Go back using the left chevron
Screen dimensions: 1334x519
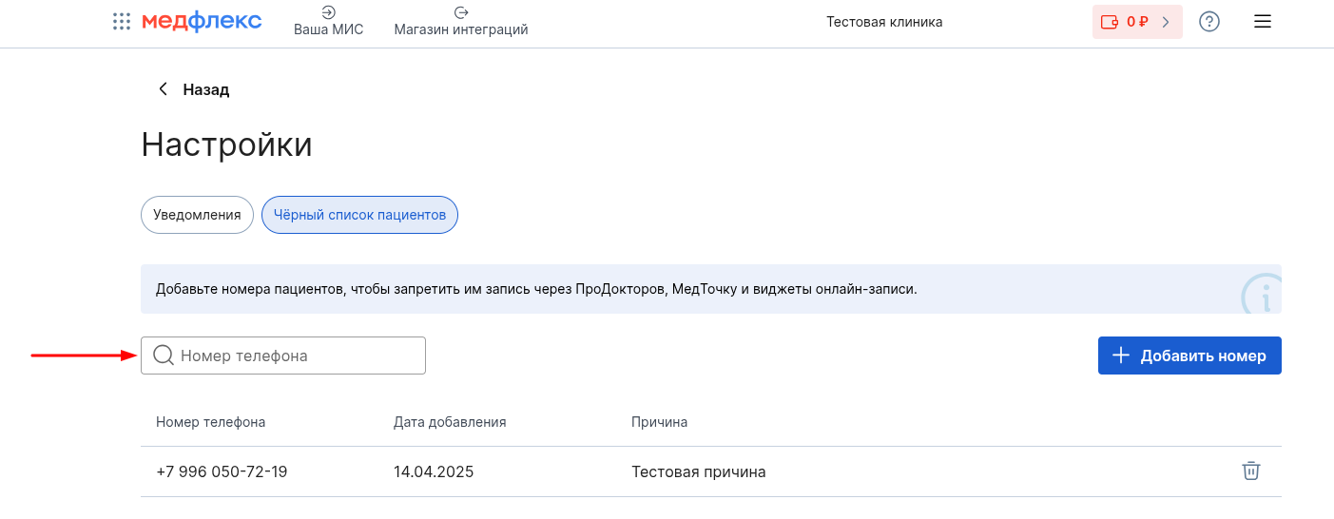pos(164,89)
